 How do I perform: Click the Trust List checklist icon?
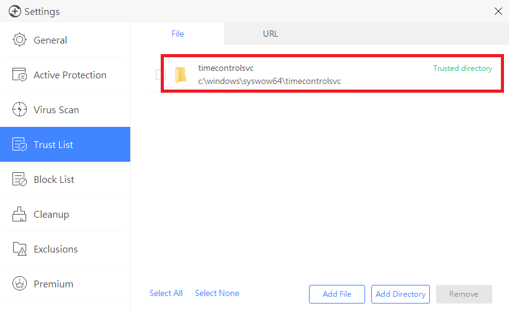point(19,144)
